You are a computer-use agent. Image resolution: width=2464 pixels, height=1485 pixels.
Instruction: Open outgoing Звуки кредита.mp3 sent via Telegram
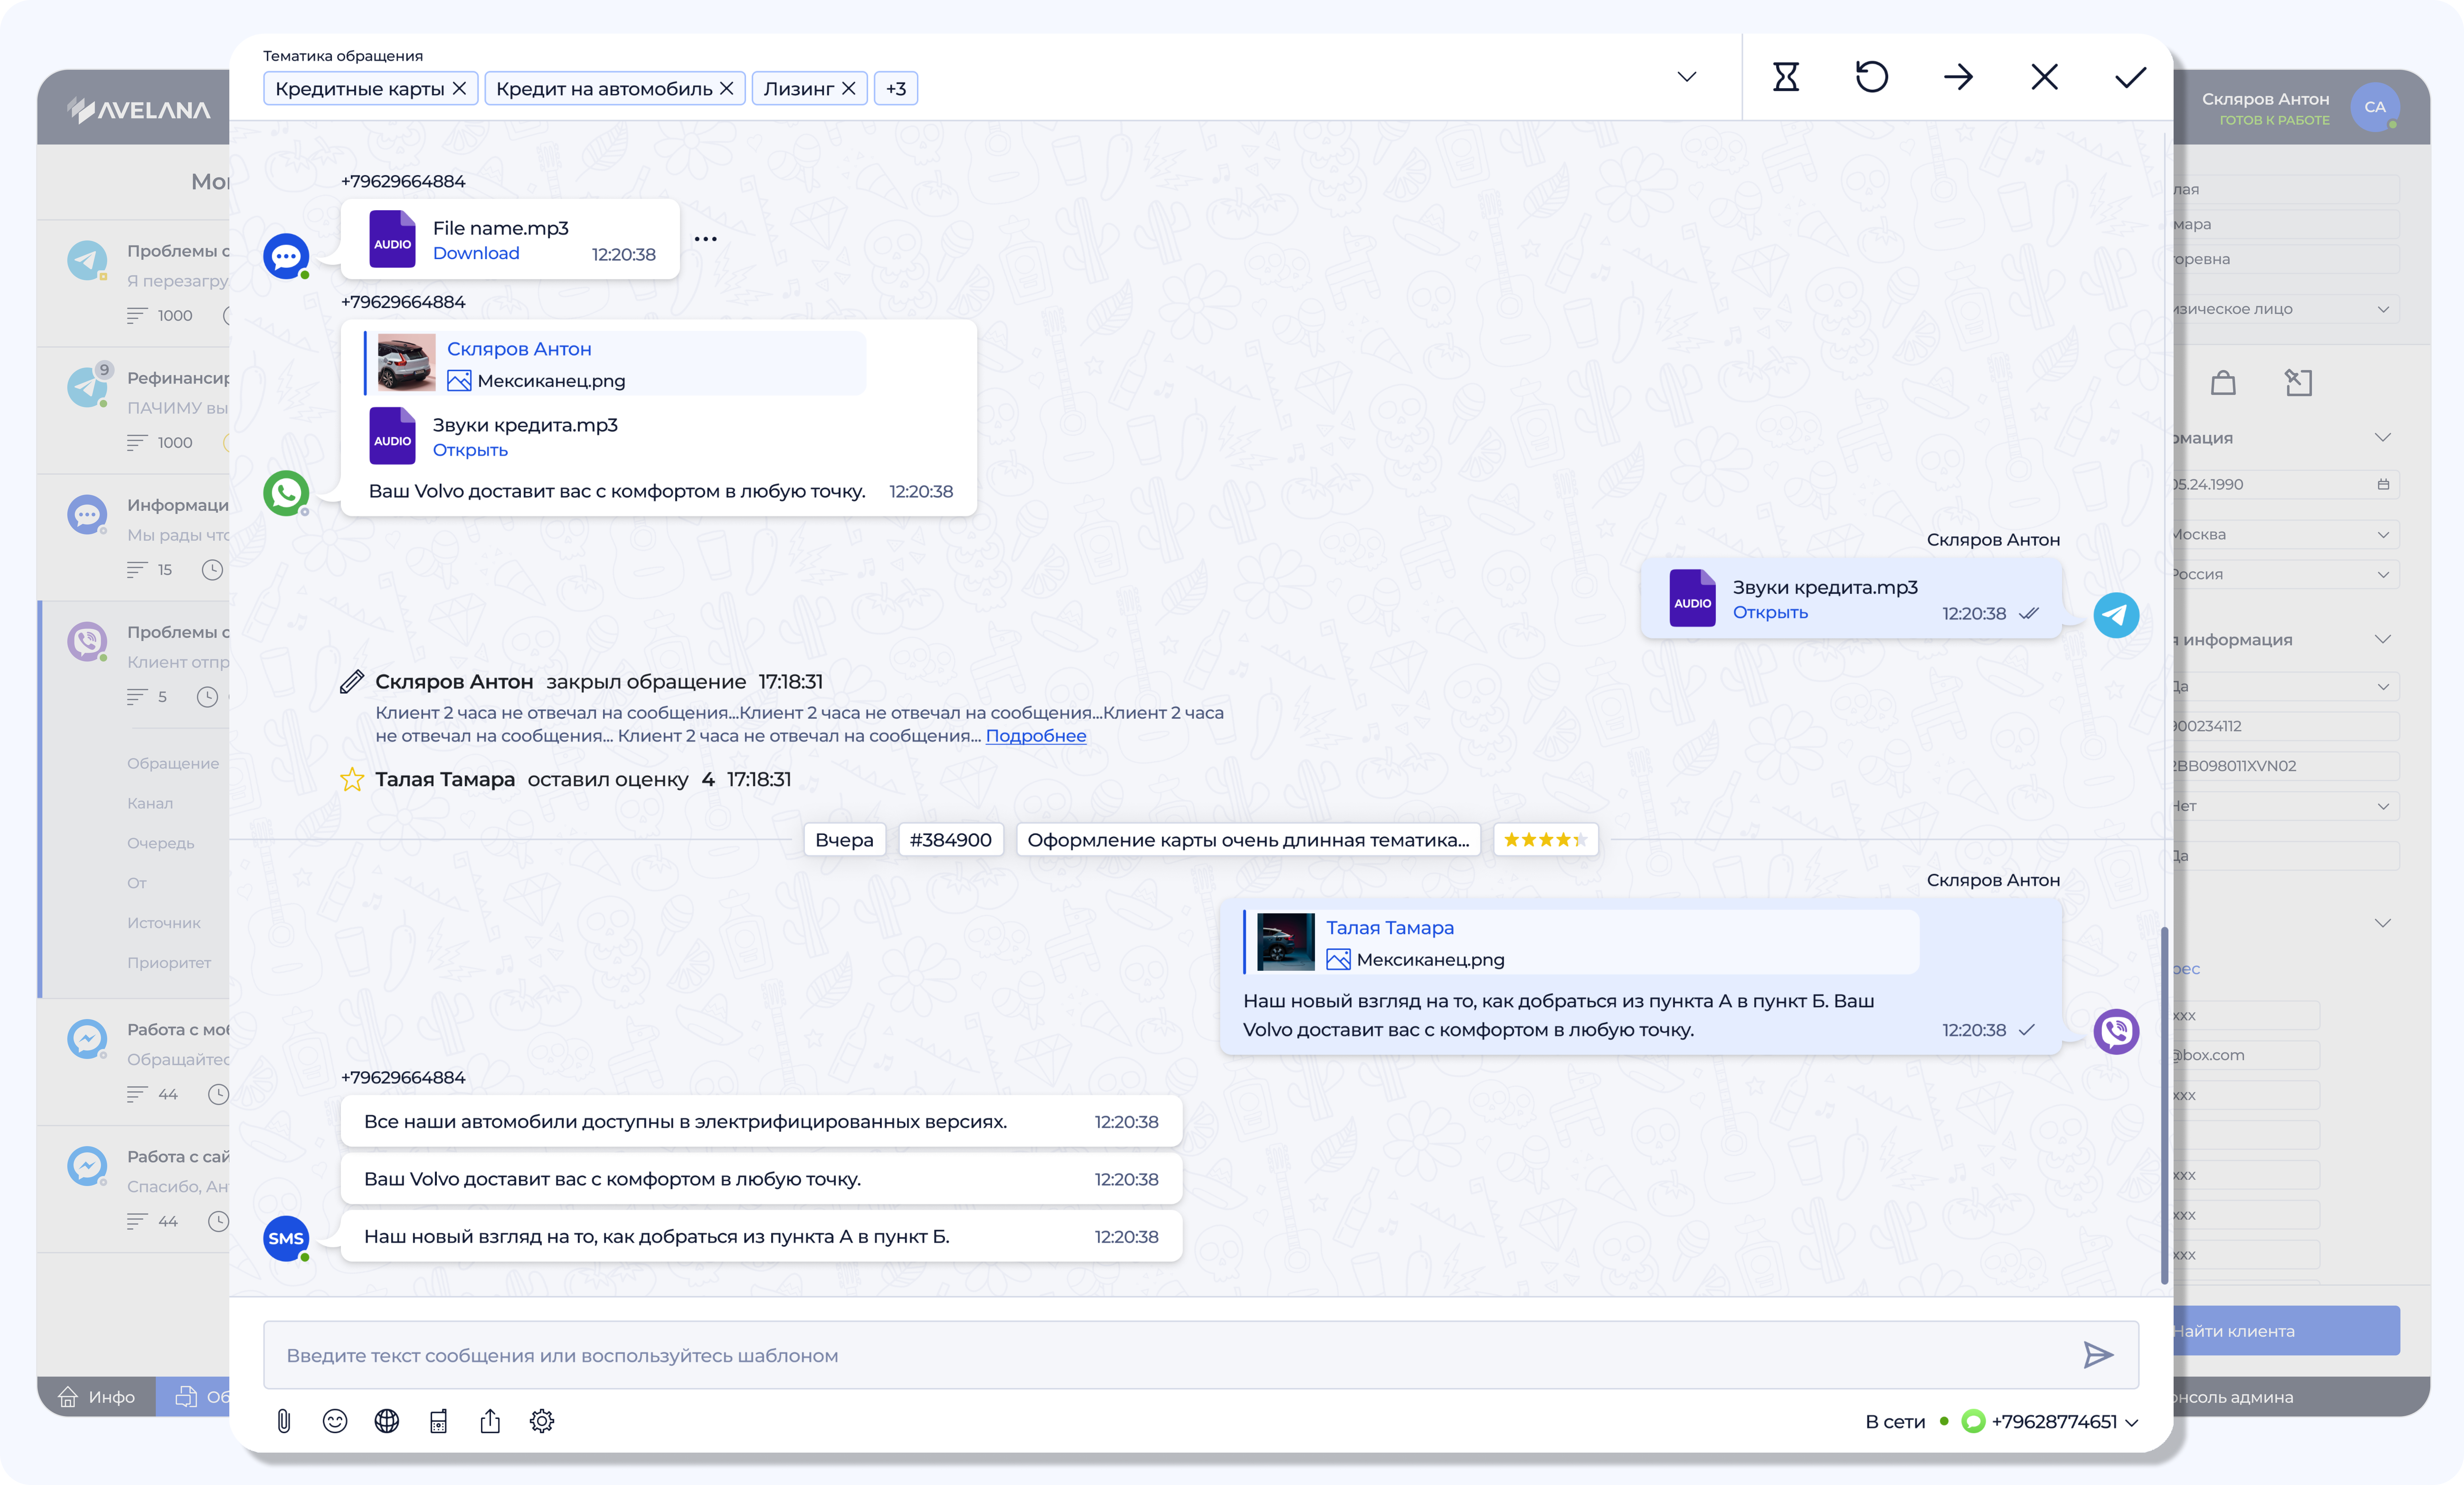click(1770, 613)
